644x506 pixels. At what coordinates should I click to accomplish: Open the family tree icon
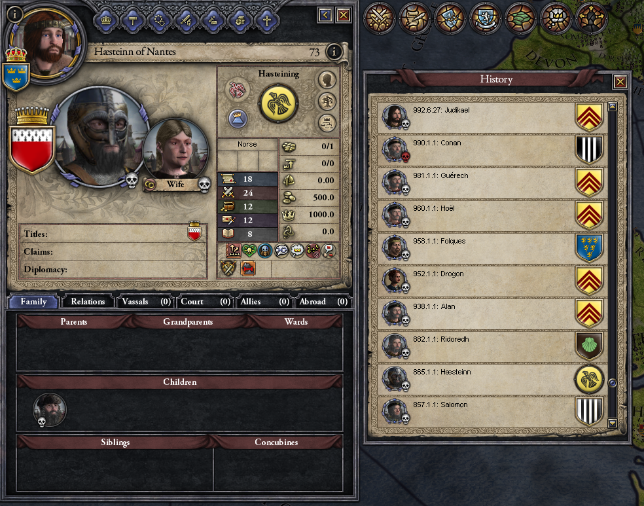(x=327, y=101)
